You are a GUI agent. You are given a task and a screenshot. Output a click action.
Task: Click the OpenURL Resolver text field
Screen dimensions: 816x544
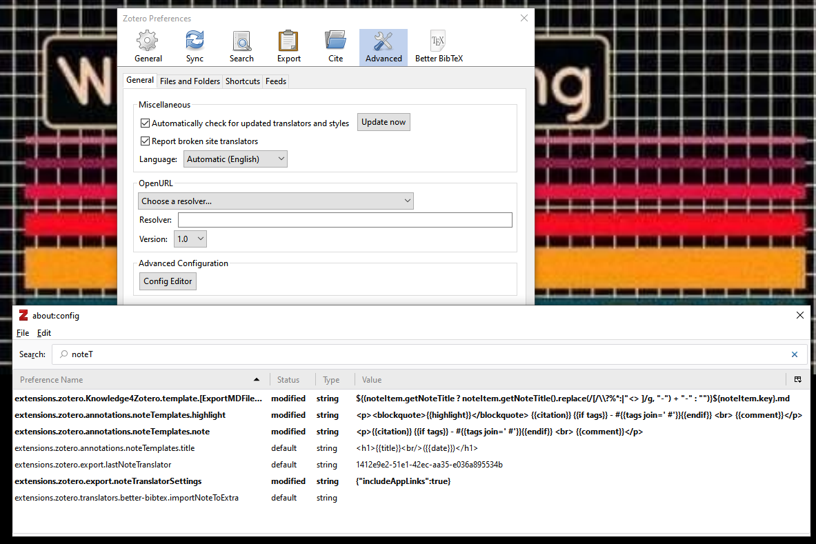[x=345, y=220]
